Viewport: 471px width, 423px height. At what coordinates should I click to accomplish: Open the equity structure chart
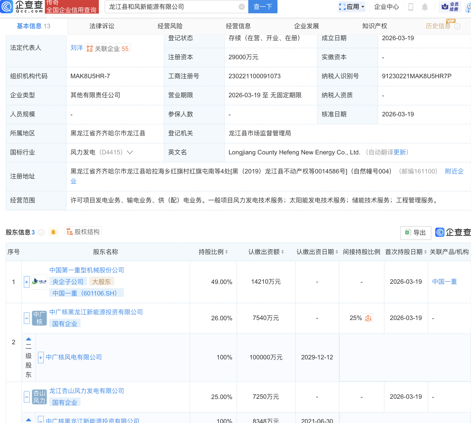(83, 232)
